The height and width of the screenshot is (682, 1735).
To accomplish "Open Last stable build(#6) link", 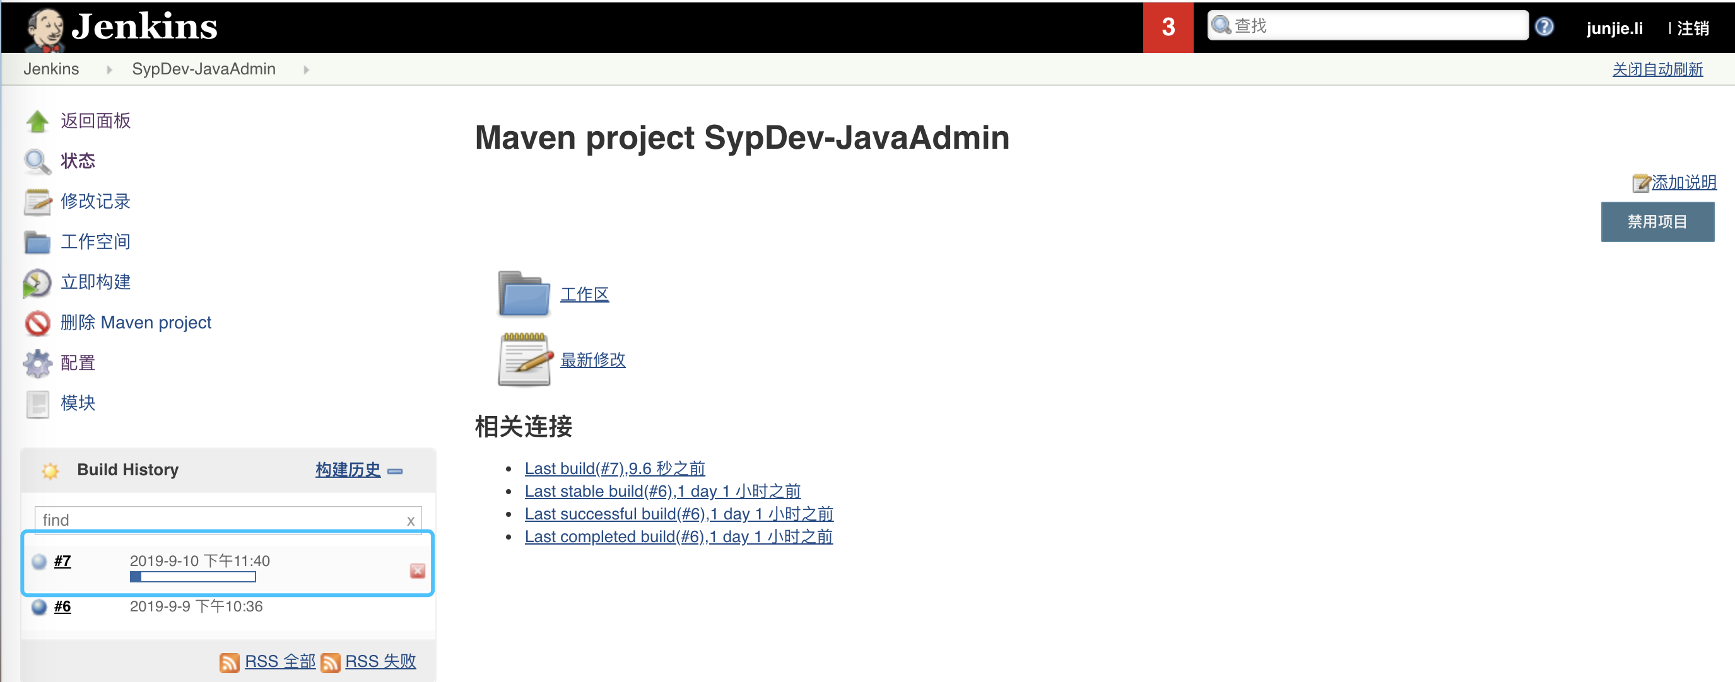I will (x=662, y=492).
